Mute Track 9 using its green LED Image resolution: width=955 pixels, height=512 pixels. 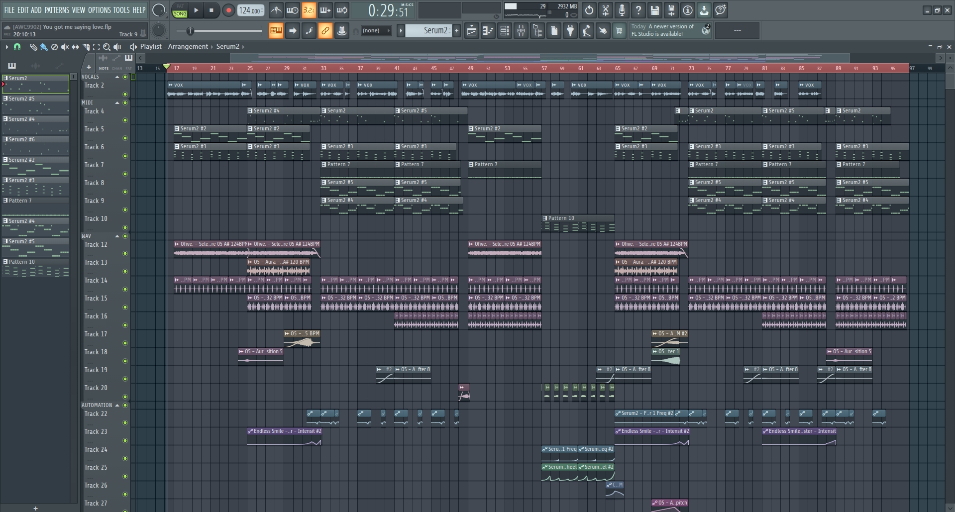(125, 209)
